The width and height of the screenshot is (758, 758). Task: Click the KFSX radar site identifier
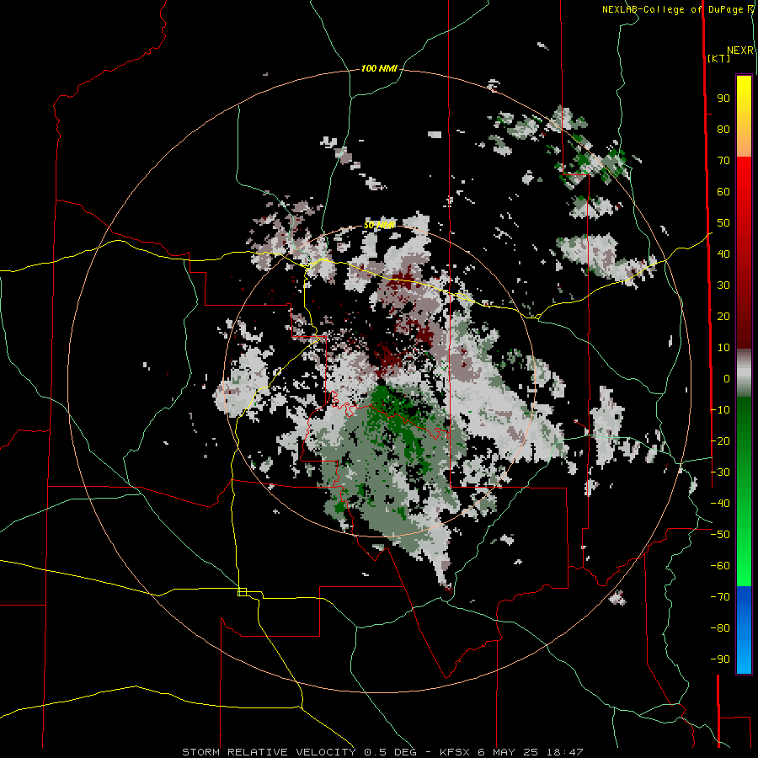(456, 752)
